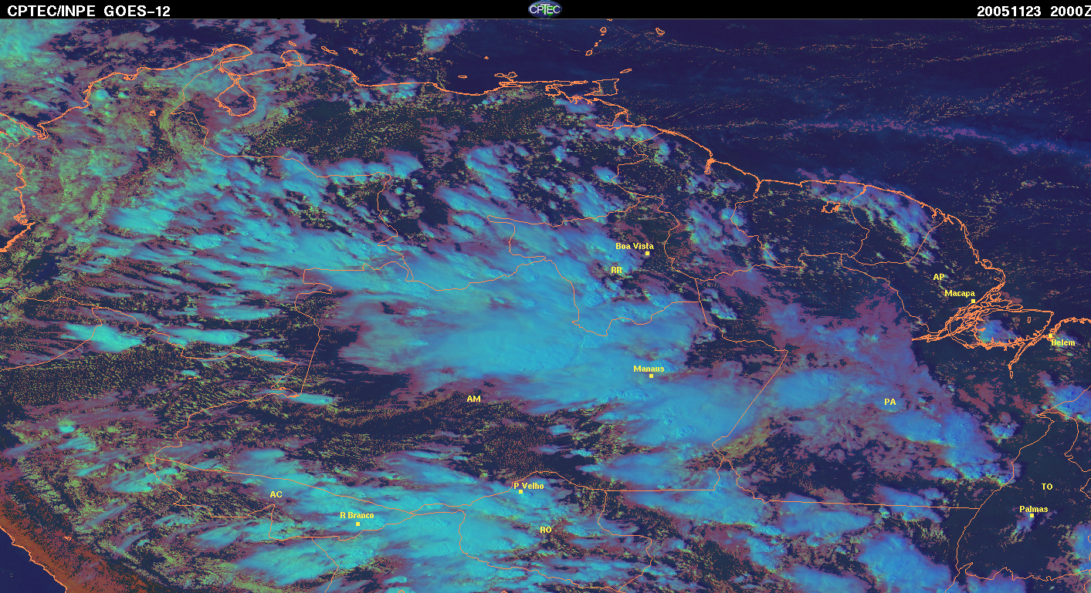This screenshot has width=1091, height=593.
Task: Click the Macapa city label
Action: (960, 293)
